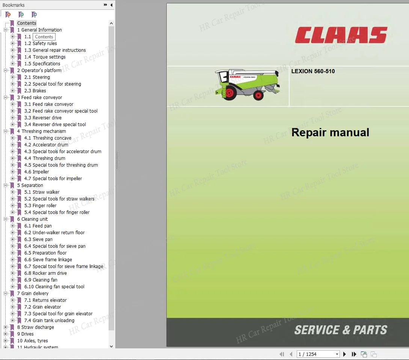Open bookmark 4.1 Threshing concave
The image size is (409, 360).
tap(47, 138)
